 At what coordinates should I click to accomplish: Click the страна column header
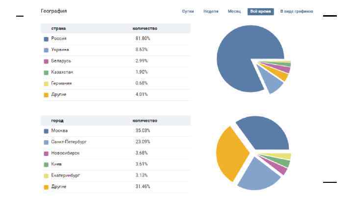(x=58, y=29)
